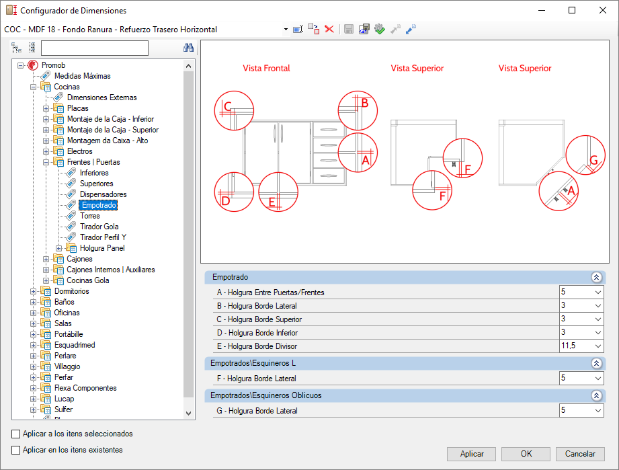Click the blue import arrow icon
The height and width of the screenshot is (470, 619).
411,29
